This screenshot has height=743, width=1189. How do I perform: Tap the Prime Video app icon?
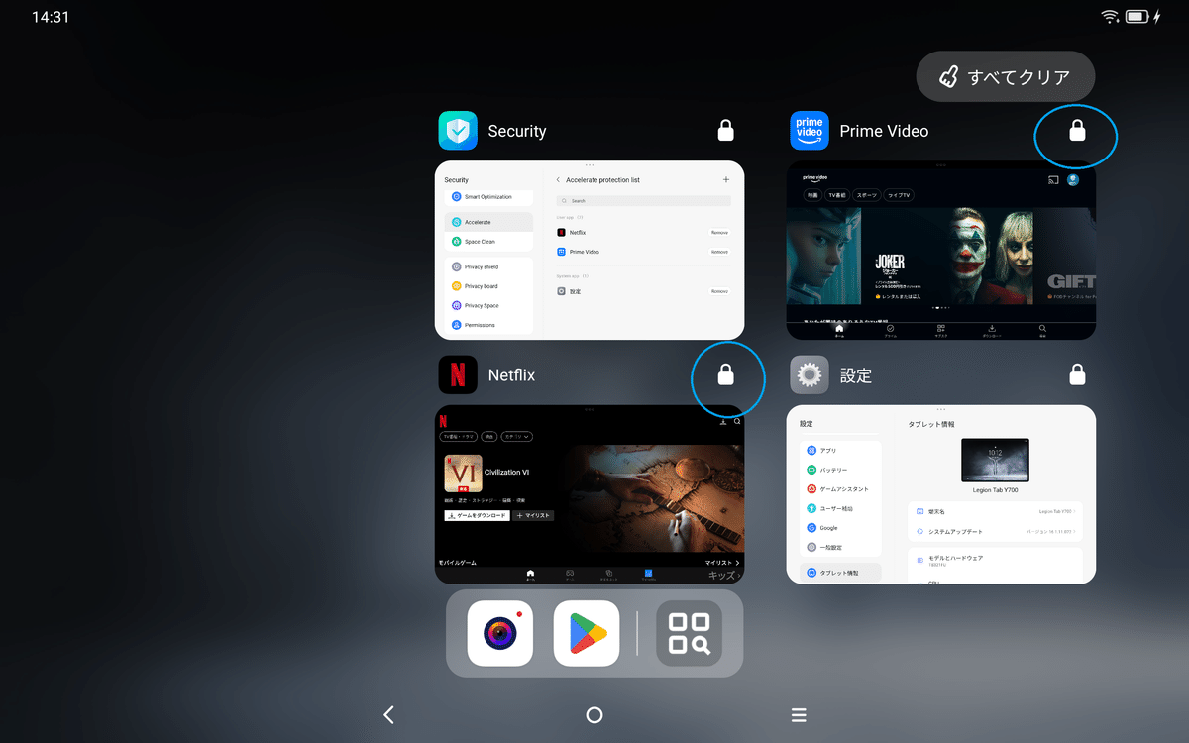pos(810,131)
